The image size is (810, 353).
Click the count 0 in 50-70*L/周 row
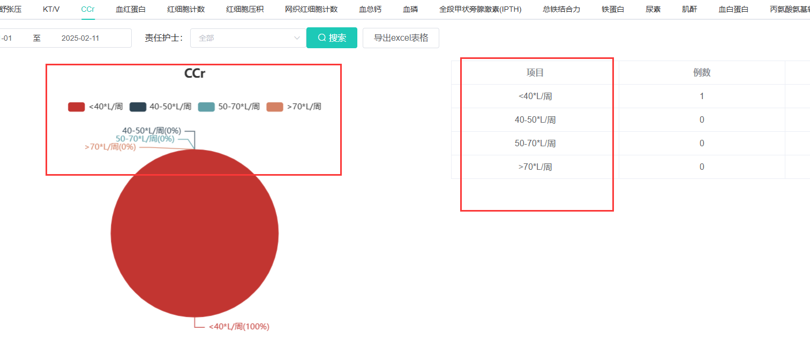click(x=702, y=144)
